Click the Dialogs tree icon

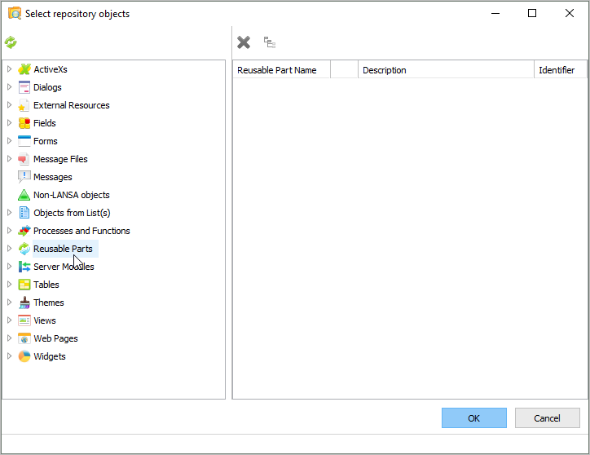(x=24, y=87)
